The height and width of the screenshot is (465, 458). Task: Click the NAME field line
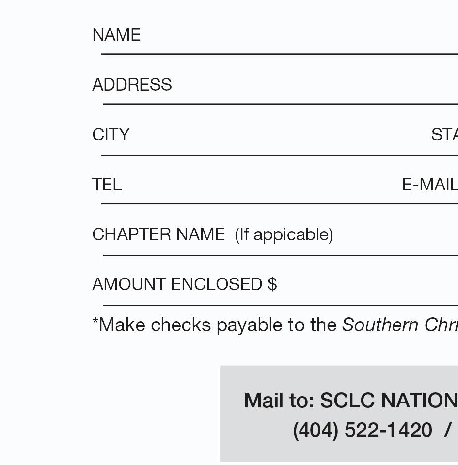pos(280,54)
